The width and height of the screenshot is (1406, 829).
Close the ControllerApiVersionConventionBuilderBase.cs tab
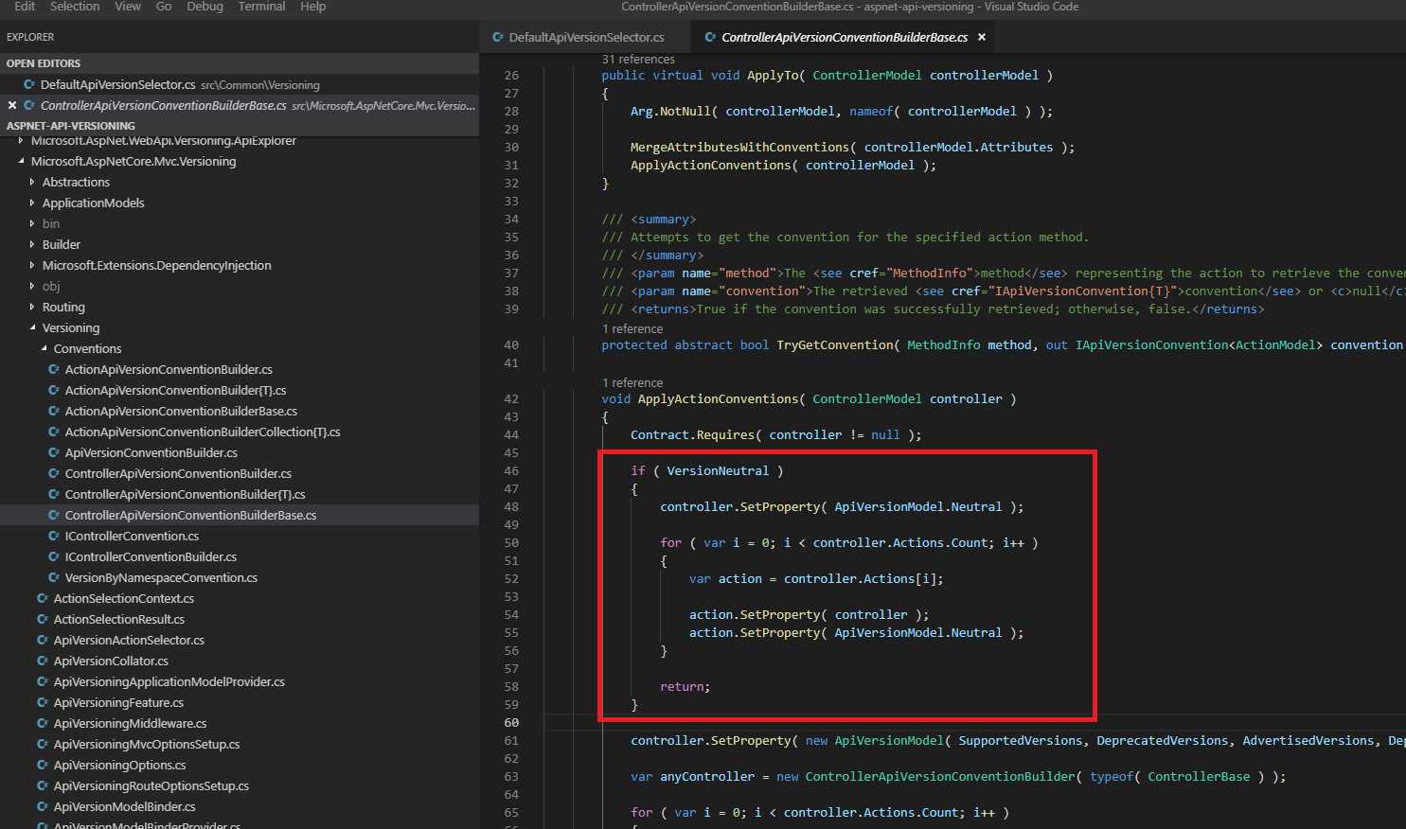982,37
